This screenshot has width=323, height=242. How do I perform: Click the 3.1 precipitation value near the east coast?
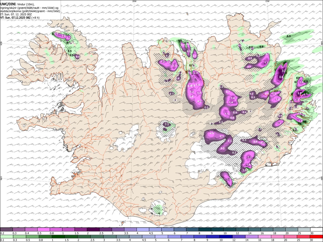click(305, 95)
